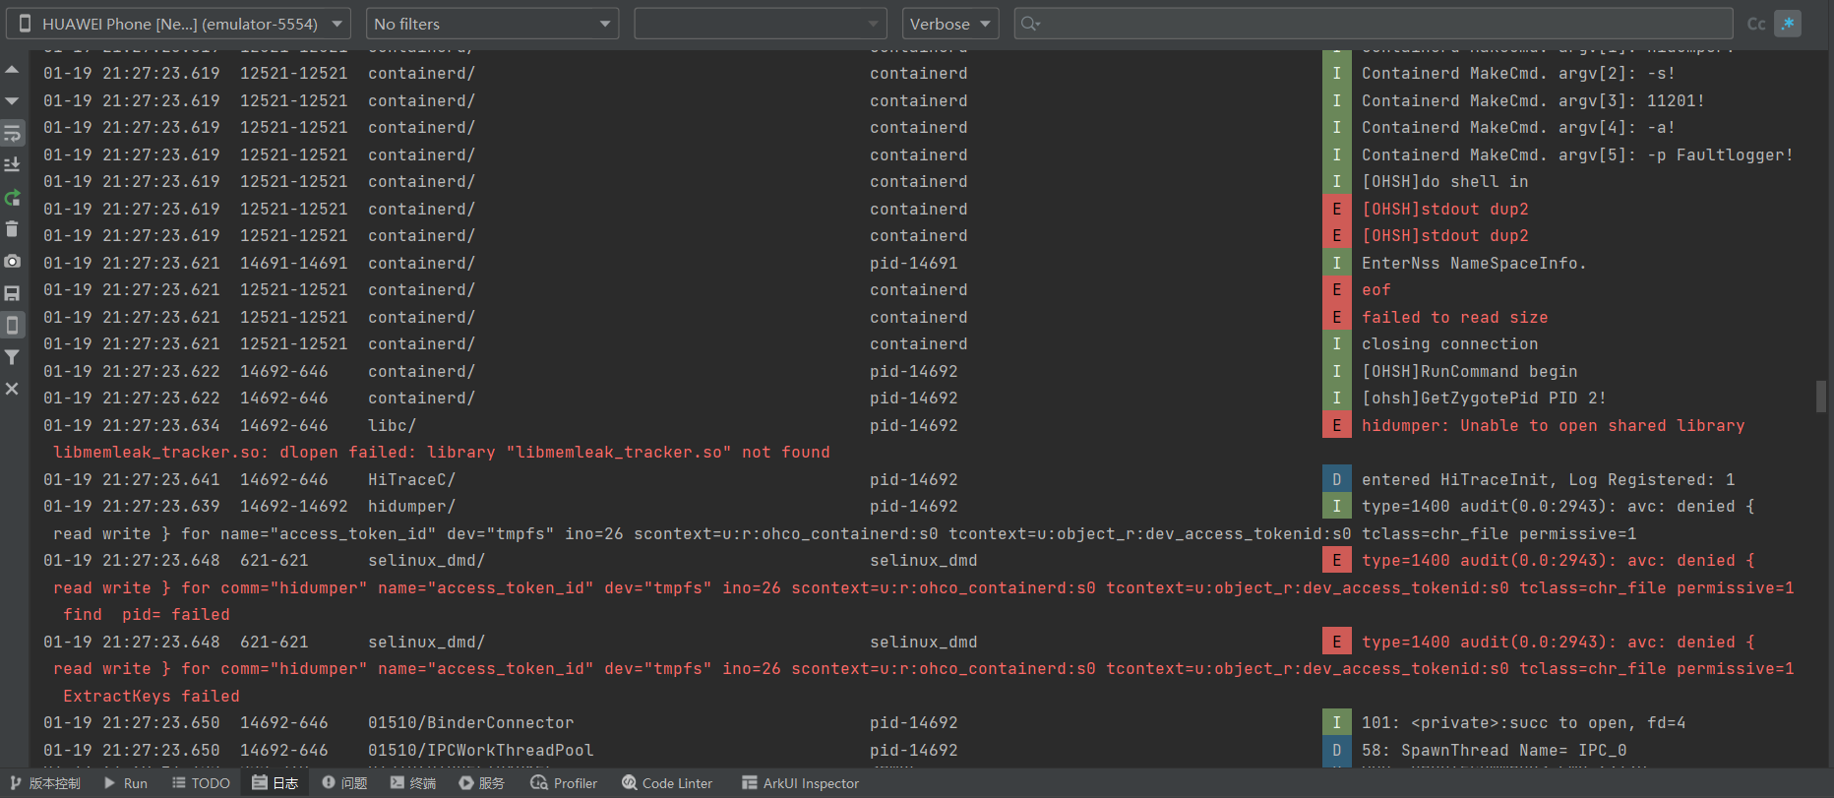Open the Code Linter tool window
1834x798 pixels.
point(667,783)
